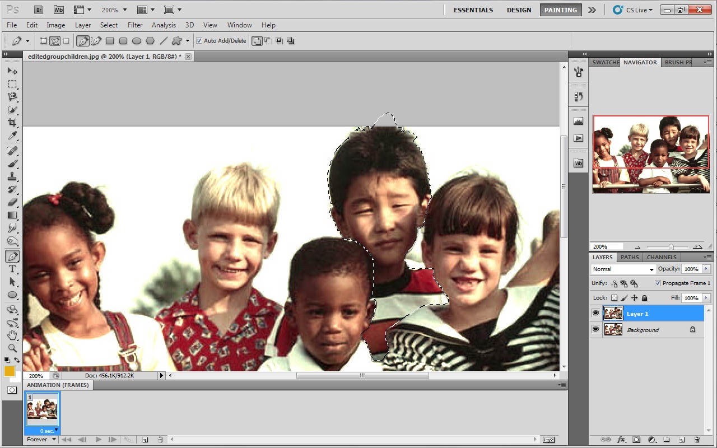Select the Eyedropper tool

tap(12, 136)
